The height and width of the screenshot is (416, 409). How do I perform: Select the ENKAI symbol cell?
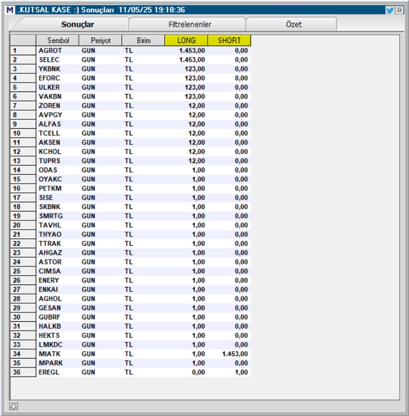[x=58, y=289]
